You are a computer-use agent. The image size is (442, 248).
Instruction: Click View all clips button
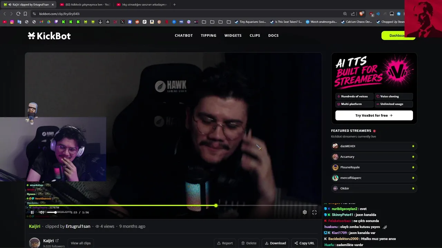coord(81,243)
